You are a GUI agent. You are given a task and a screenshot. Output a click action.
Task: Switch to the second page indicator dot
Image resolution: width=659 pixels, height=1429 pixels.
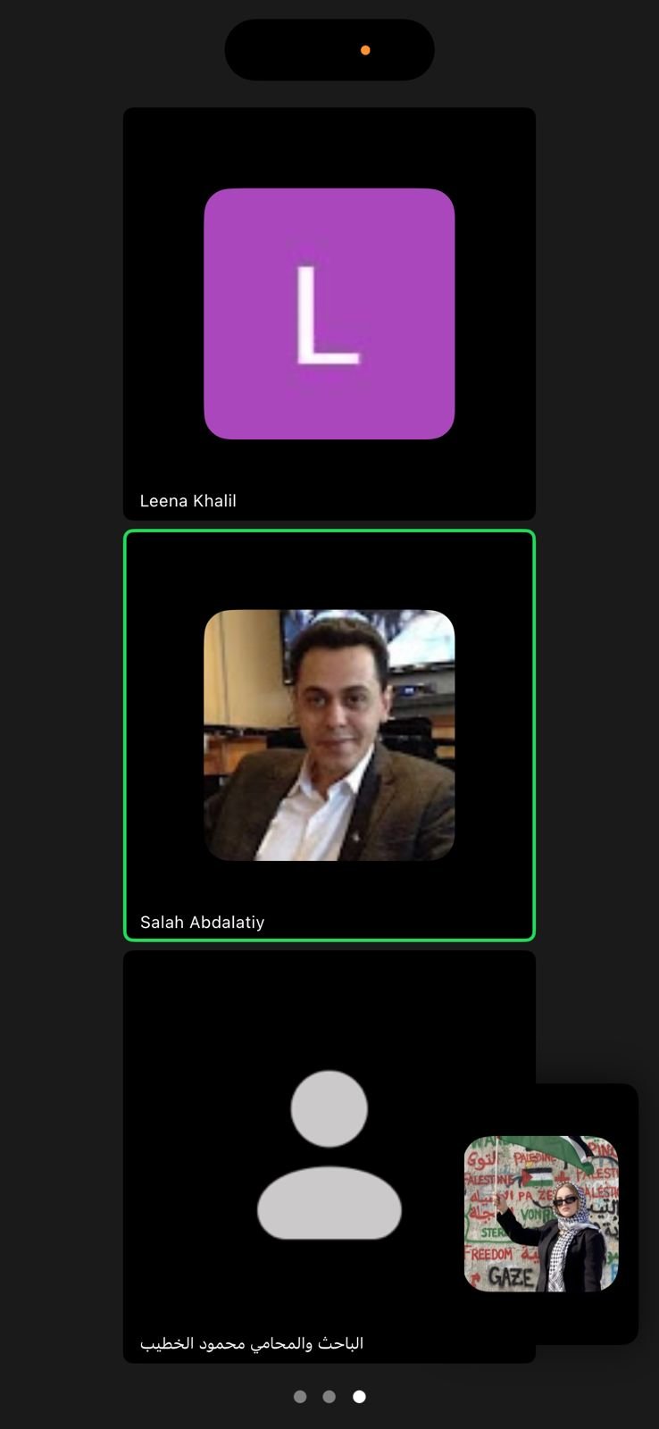pos(329,1397)
